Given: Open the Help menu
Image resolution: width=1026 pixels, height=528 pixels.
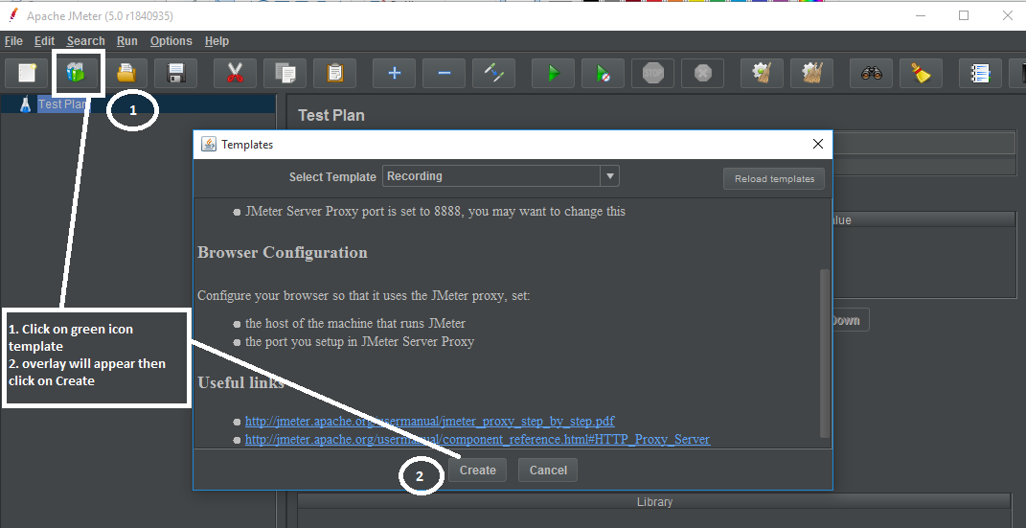Looking at the screenshot, I should coord(217,41).
